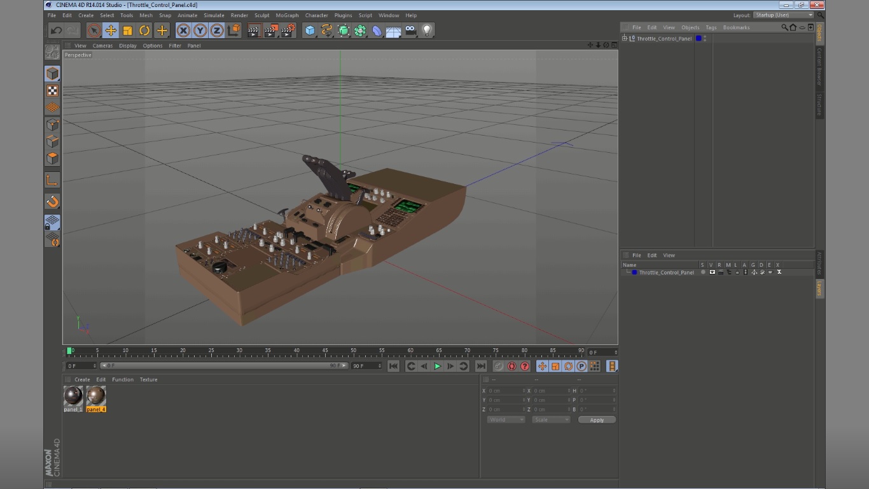Open the File menu in menu bar
869x489 pixels.
click(x=52, y=15)
